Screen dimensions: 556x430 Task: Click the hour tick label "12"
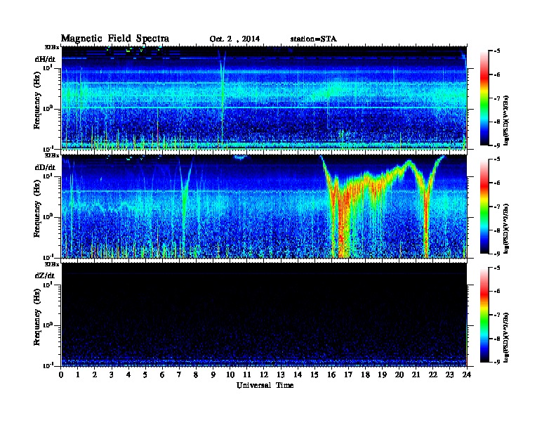click(x=264, y=375)
